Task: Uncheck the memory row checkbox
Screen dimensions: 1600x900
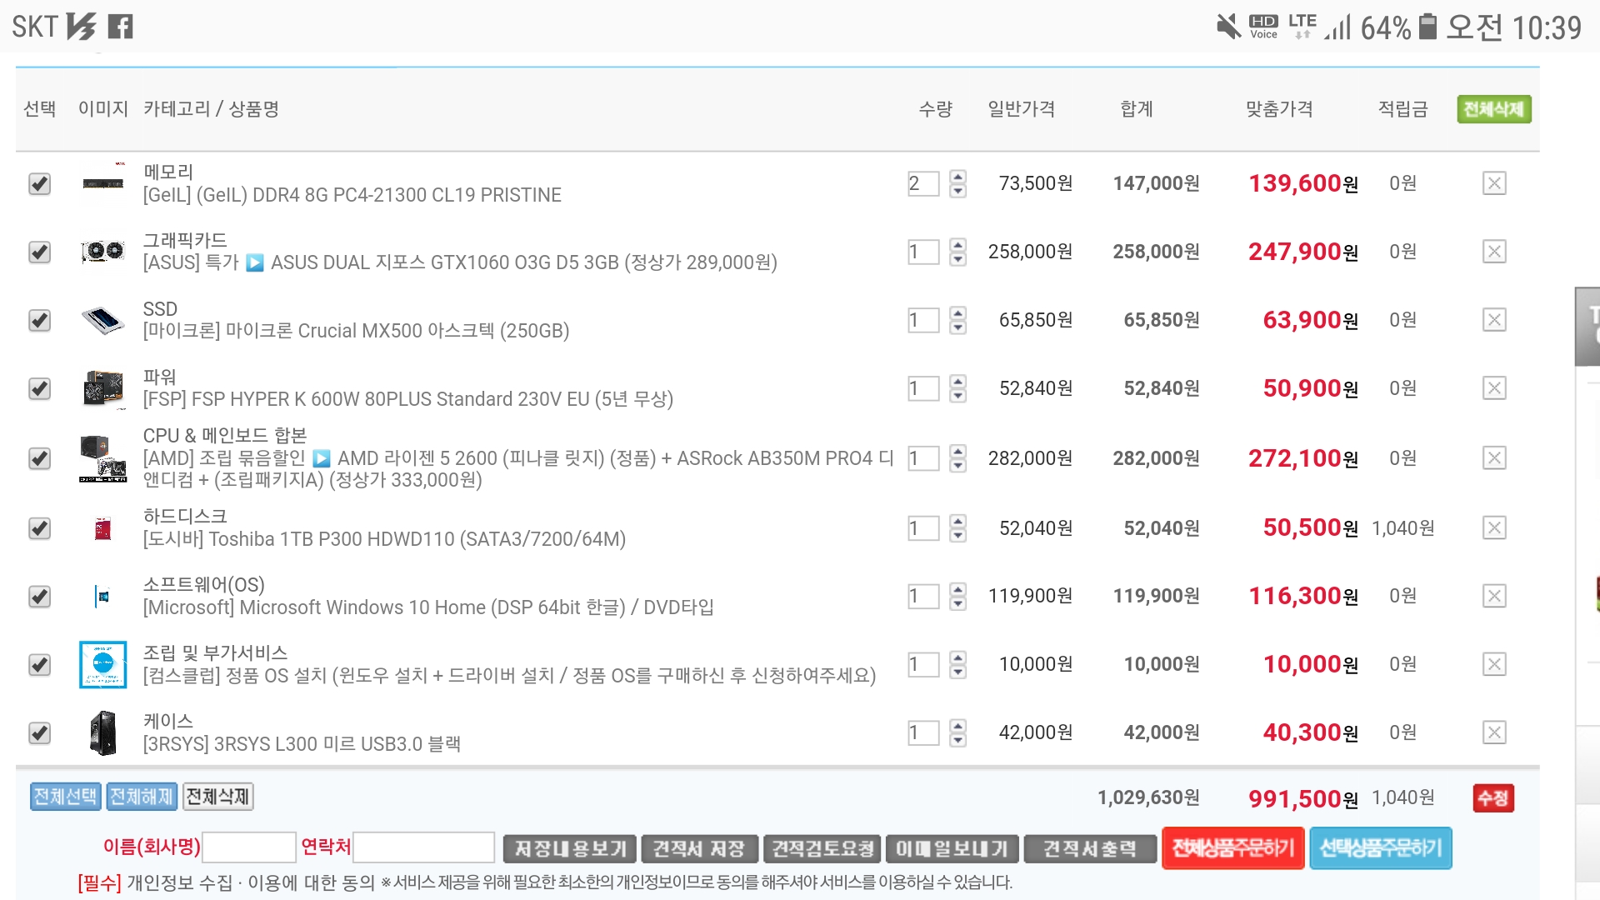Action: click(x=39, y=183)
